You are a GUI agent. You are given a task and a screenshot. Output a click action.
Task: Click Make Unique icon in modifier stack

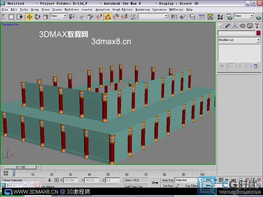click(240, 66)
